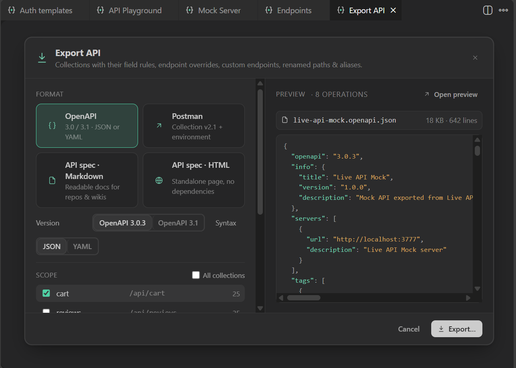Click the 18 KB · 642 lines label

tap(452, 120)
